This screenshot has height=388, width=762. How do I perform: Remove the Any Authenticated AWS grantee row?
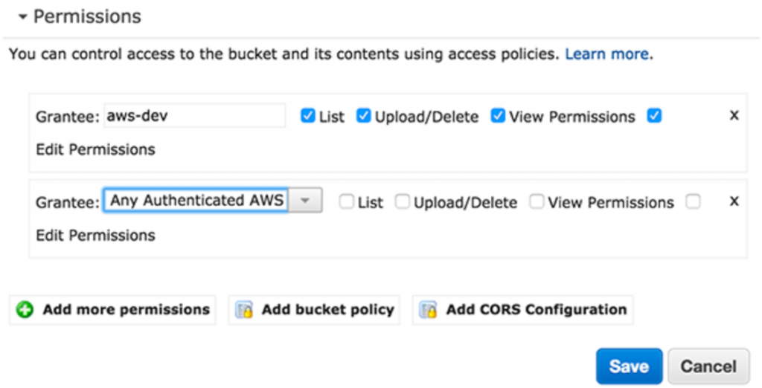(734, 201)
